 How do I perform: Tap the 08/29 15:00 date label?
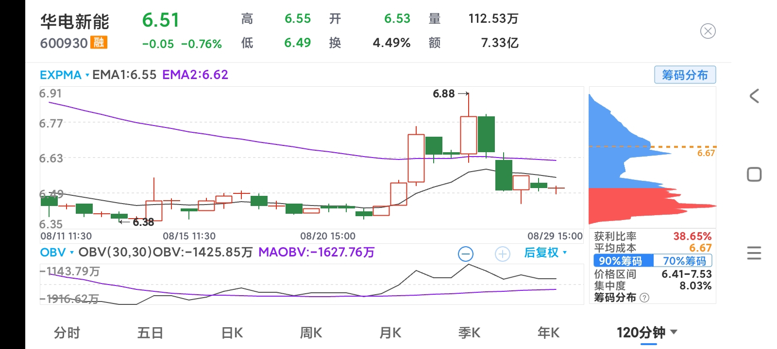click(555, 236)
